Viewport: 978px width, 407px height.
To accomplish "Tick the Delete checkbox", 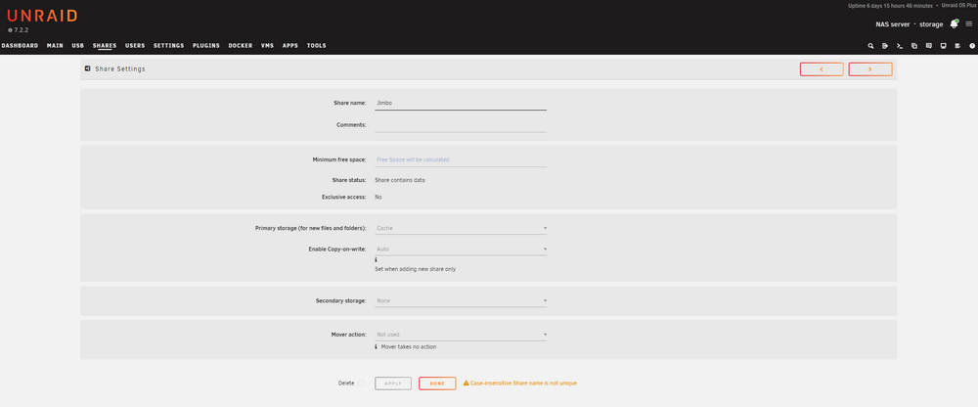I will coord(361,383).
